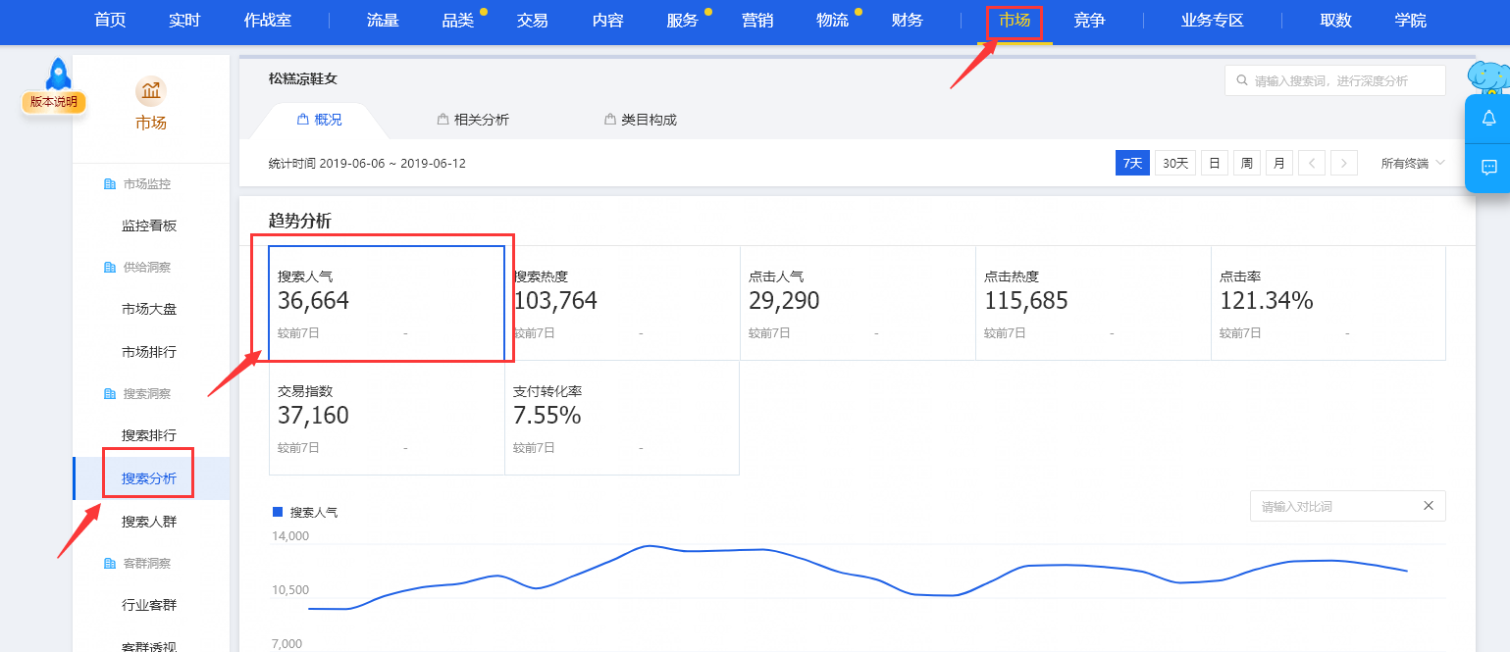Switch to the 类目构成 tab
This screenshot has height=652, width=1510.
pyautogui.click(x=642, y=120)
